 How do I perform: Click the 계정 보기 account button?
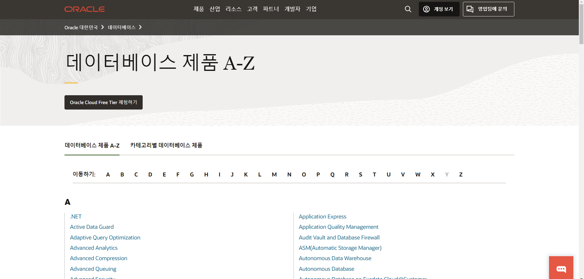(x=439, y=9)
